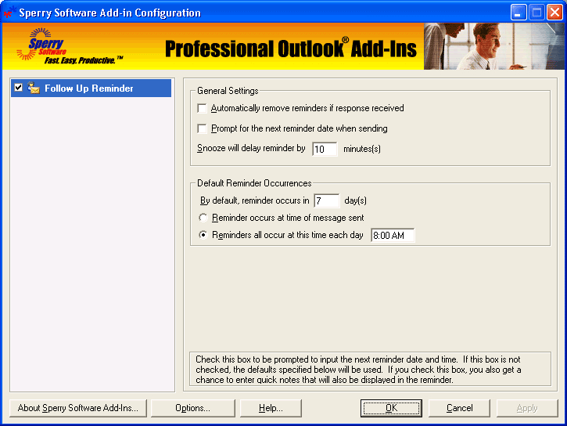Minimize the Add-in Configuration window

point(519,13)
